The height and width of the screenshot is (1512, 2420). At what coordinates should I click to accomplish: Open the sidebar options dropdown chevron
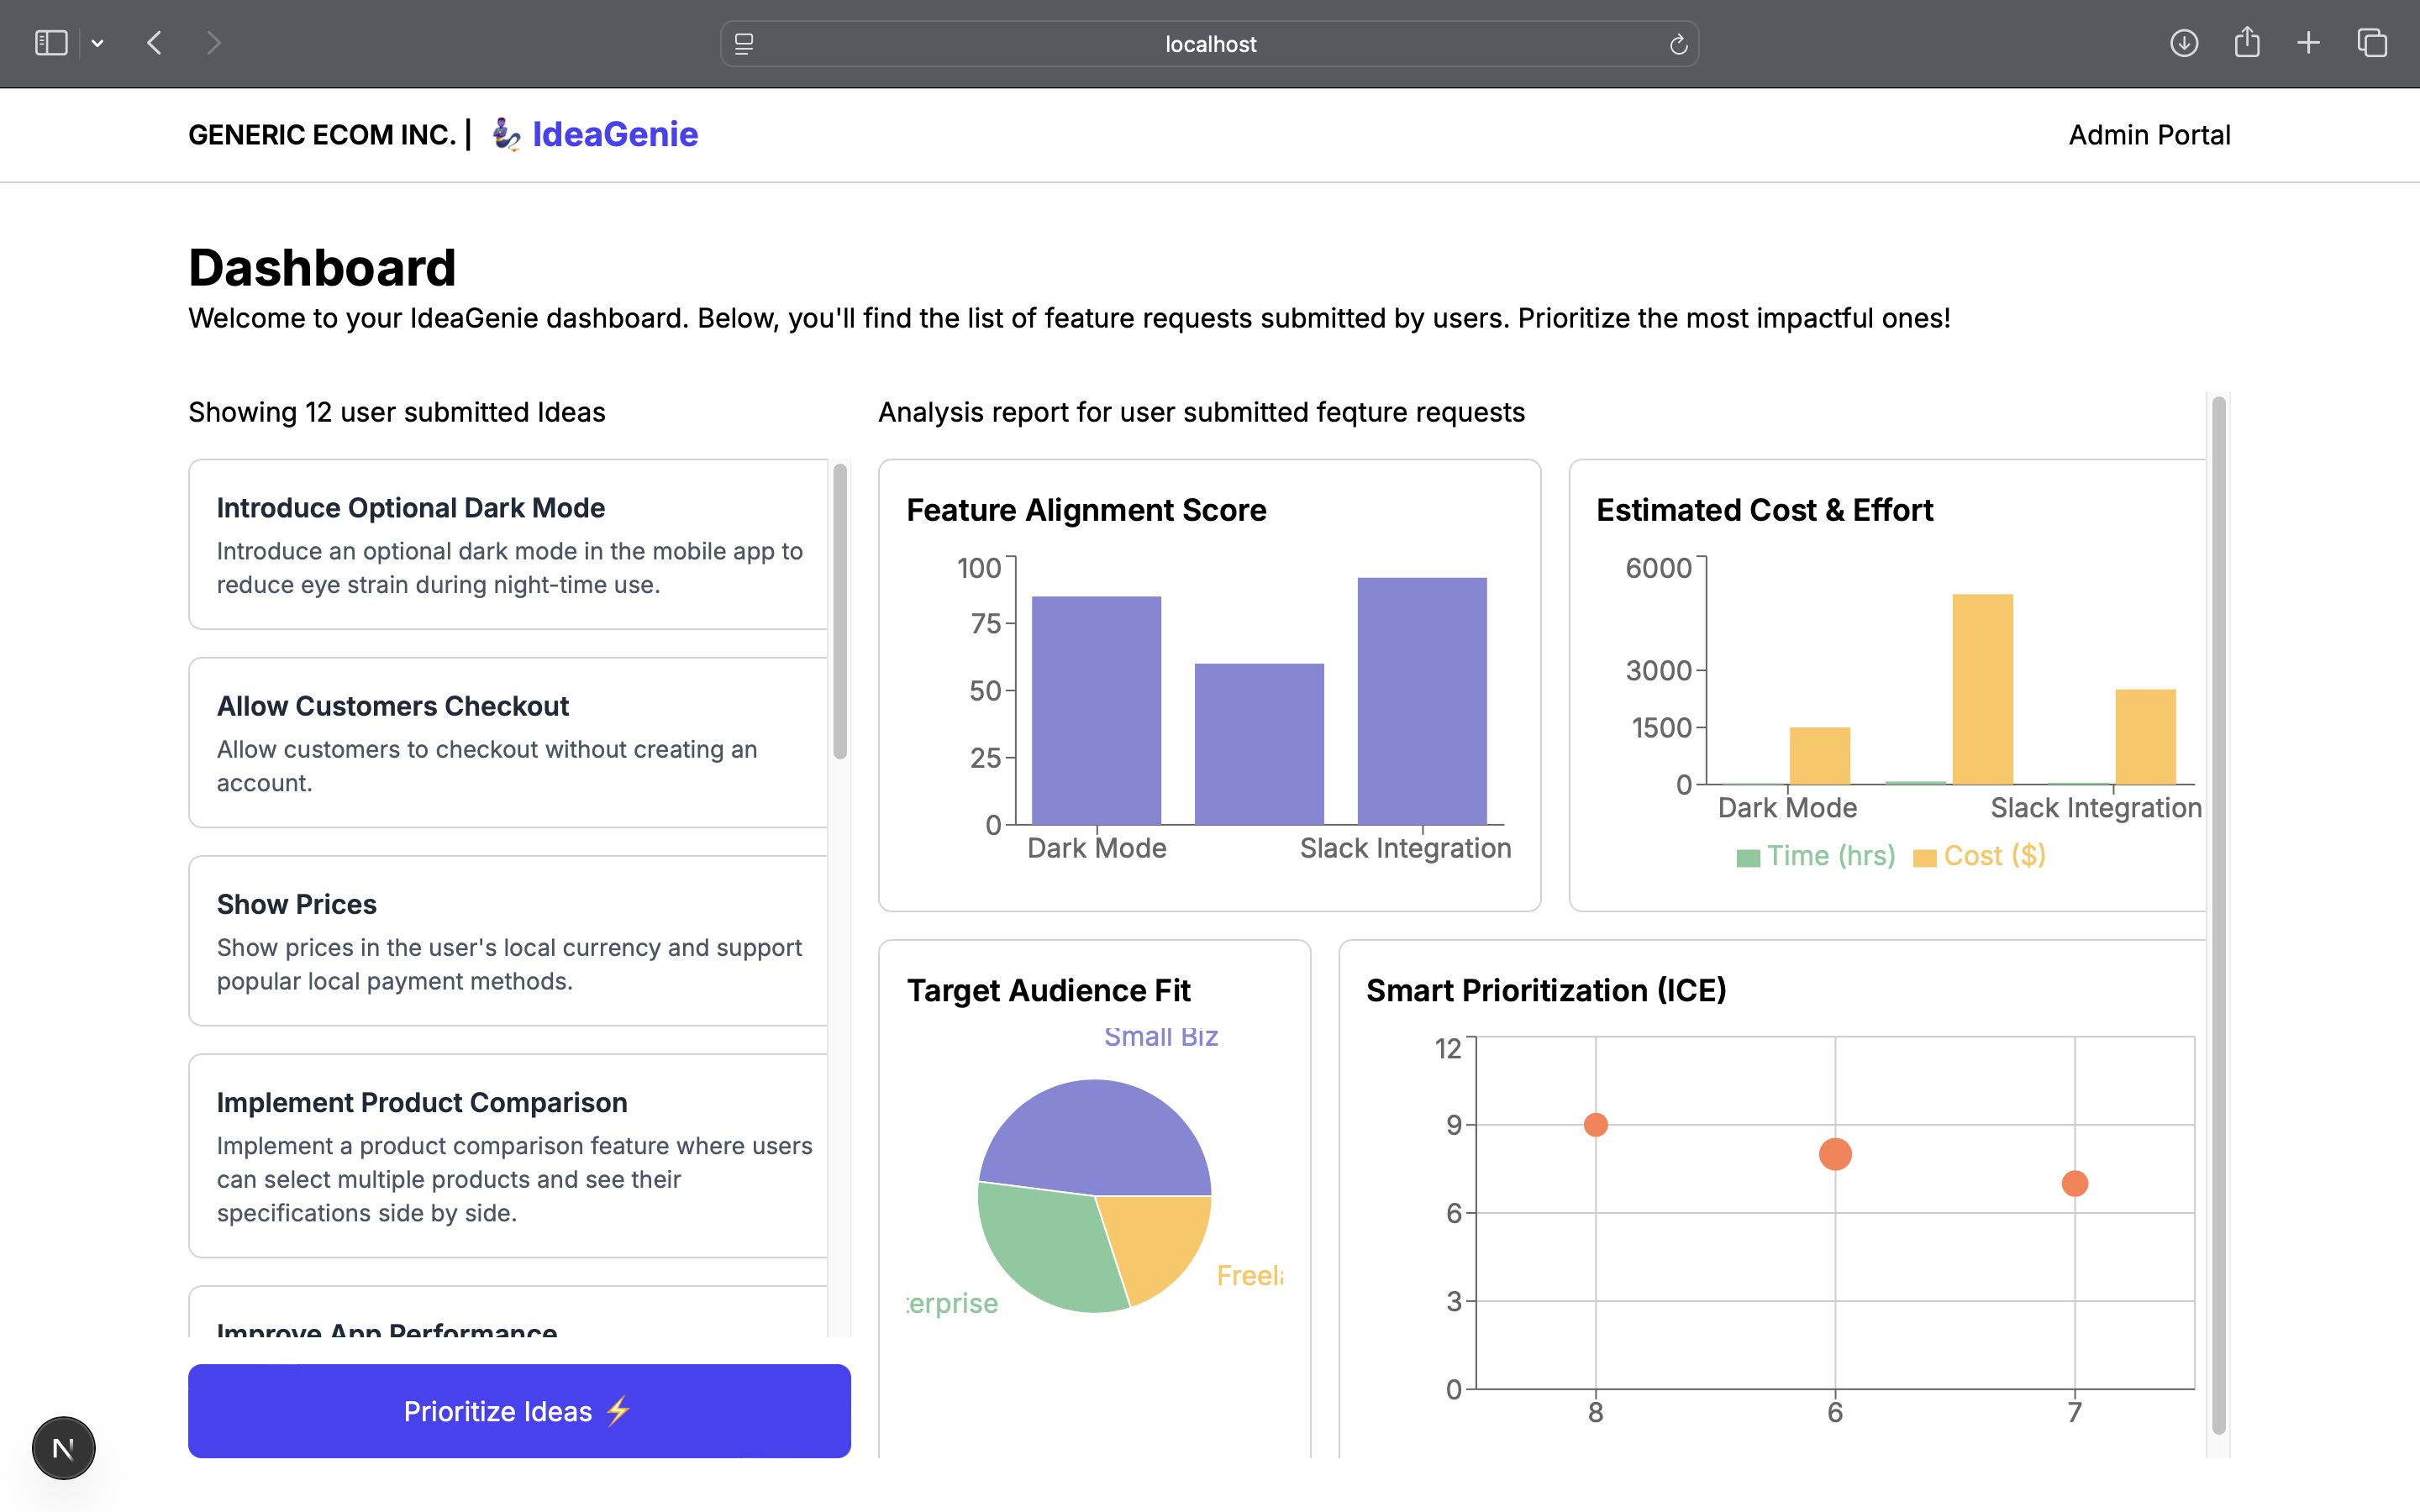[97, 43]
